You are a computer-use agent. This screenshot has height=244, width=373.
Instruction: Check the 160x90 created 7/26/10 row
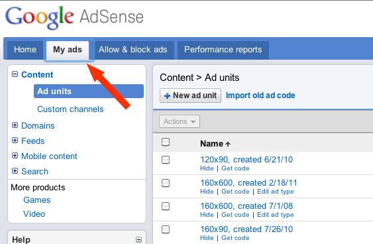tap(166, 229)
